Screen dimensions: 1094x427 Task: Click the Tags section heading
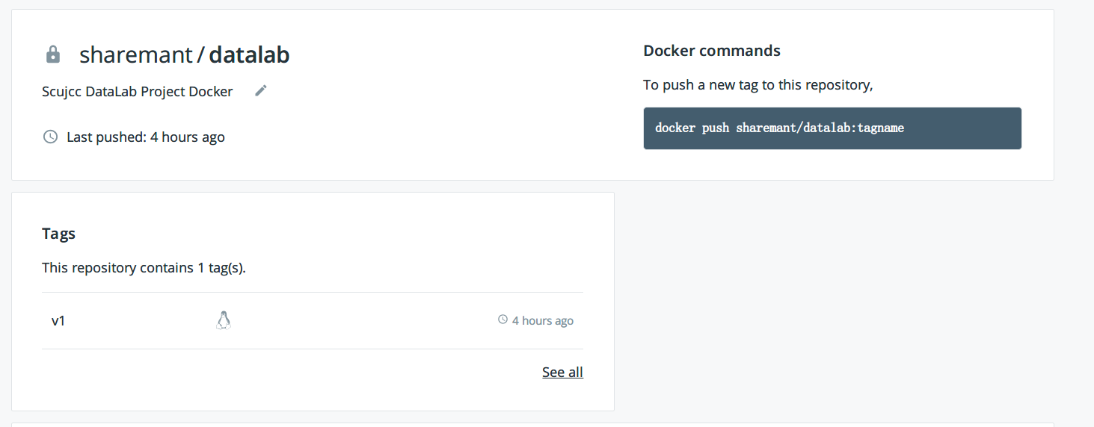tap(58, 234)
